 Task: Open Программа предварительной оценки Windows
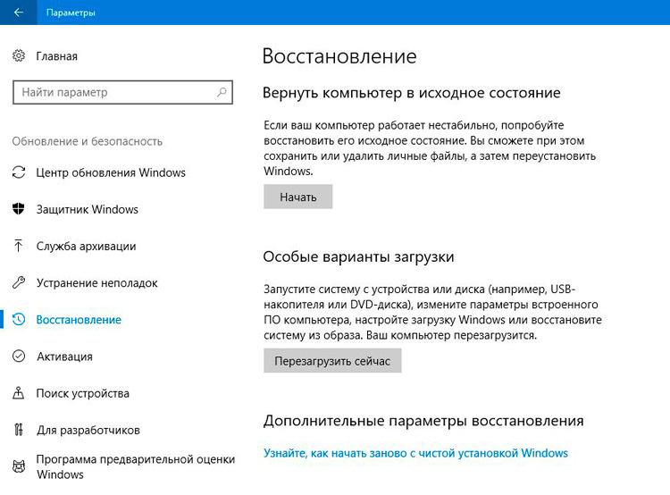click(136, 466)
